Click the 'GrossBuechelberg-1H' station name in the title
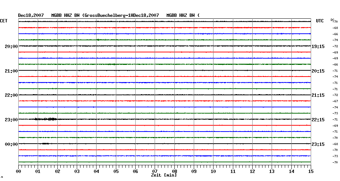This screenshot has height=181, width=340. (x=109, y=15)
